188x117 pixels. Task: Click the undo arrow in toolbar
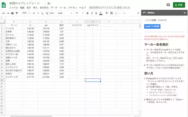click(4, 13)
